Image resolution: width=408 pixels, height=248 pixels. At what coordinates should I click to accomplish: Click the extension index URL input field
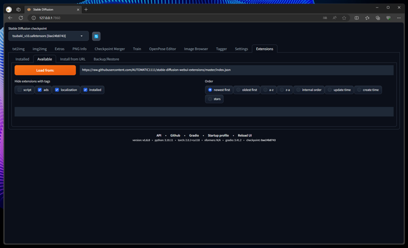coord(236,70)
